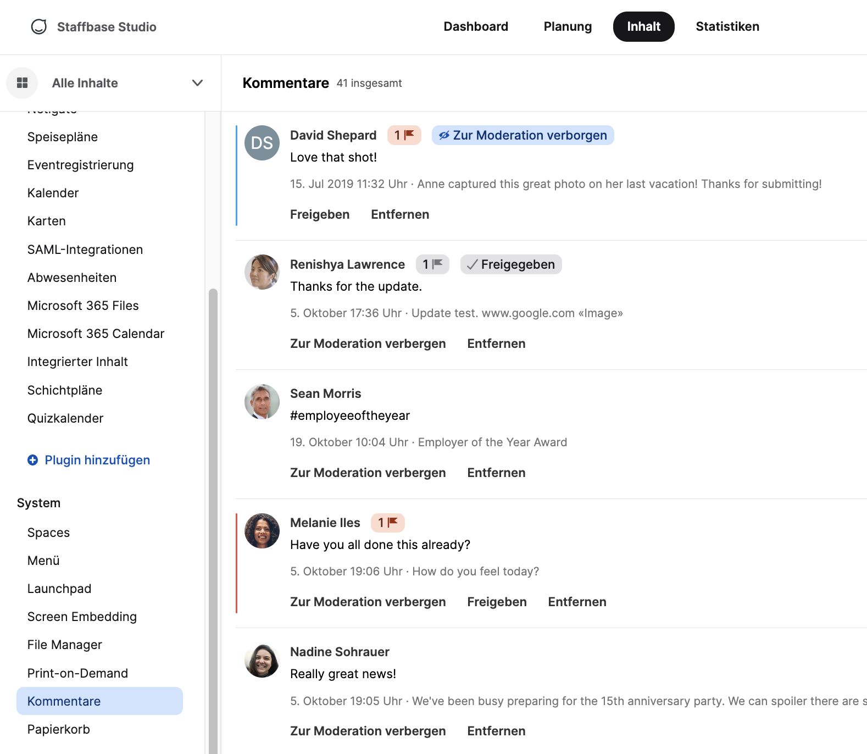
Task: Click David Shepard's red flag count badge
Action: click(404, 135)
